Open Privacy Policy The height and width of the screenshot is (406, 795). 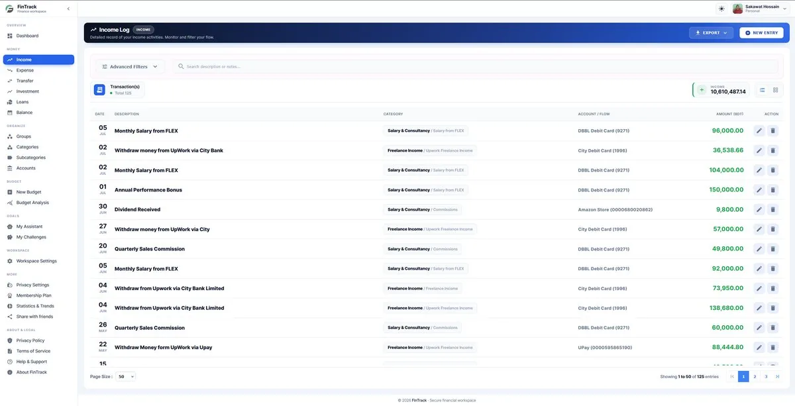click(x=38, y=340)
